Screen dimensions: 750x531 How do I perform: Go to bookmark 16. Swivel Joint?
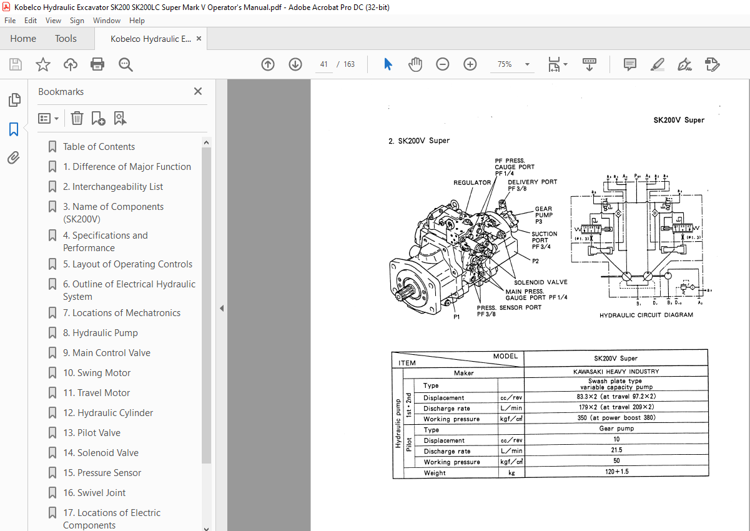click(x=94, y=493)
